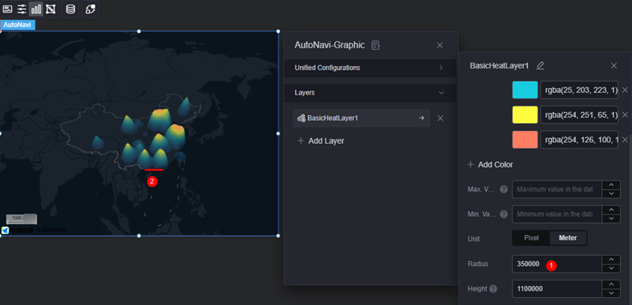Open BasicHeatLayer1 settings arrow
The width and height of the screenshot is (632, 305).
tap(421, 118)
